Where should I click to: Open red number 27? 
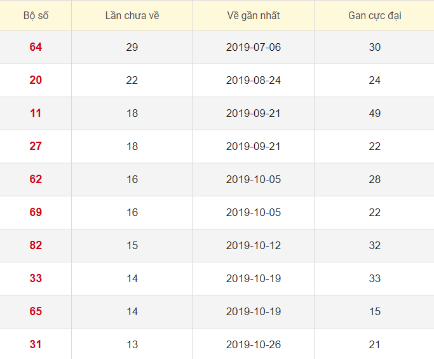pyautogui.click(x=36, y=146)
